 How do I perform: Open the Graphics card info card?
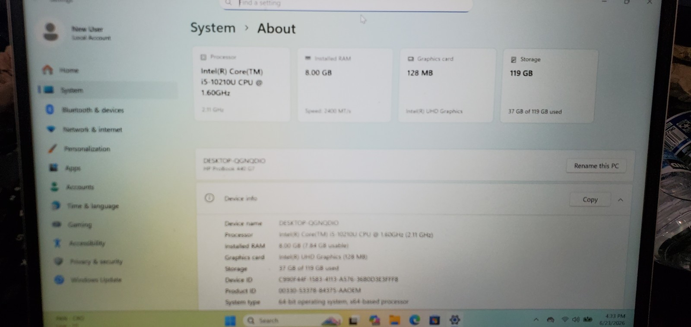click(446, 86)
